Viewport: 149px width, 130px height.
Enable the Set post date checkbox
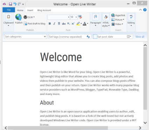[95, 37]
